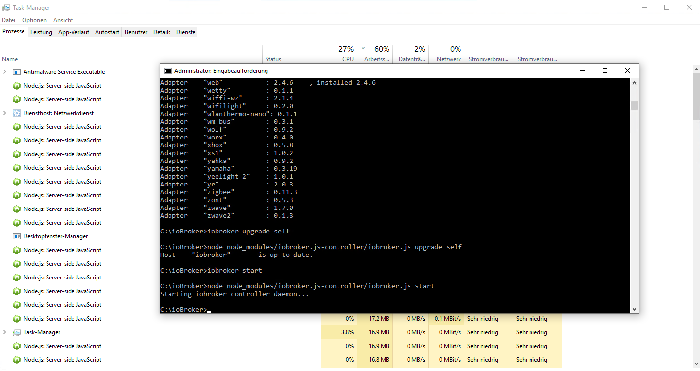Click the Node.js icon in the 16.8 MB row
Screen dimensions: 700x371
point(16,360)
